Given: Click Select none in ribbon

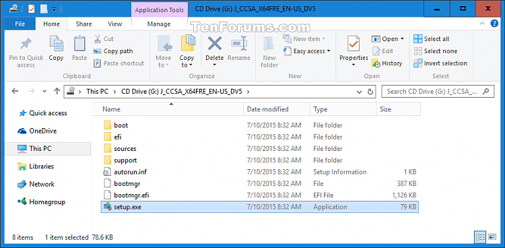Looking at the screenshot, I should 436,51.
